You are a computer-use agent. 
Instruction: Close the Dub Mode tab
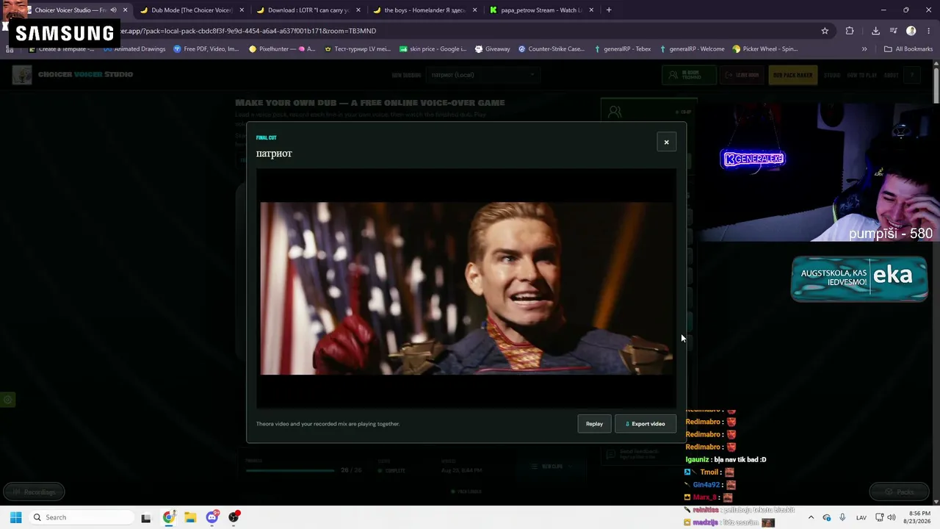(242, 10)
